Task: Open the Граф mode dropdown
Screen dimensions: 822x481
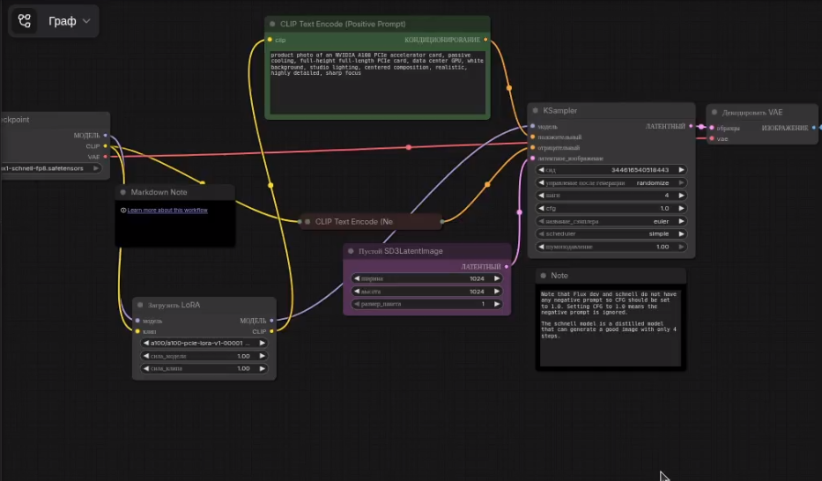Action: [x=70, y=21]
